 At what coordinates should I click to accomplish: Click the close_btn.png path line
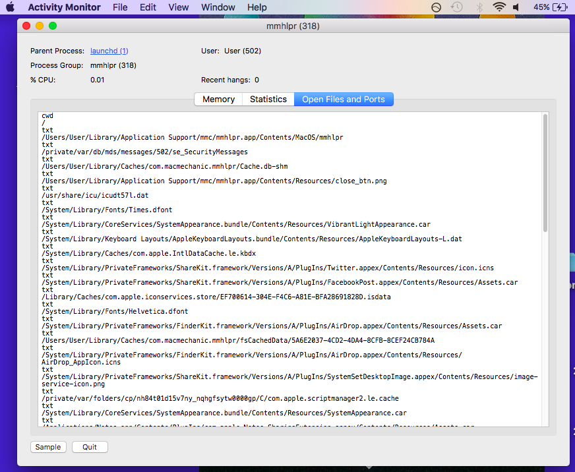(214, 181)
